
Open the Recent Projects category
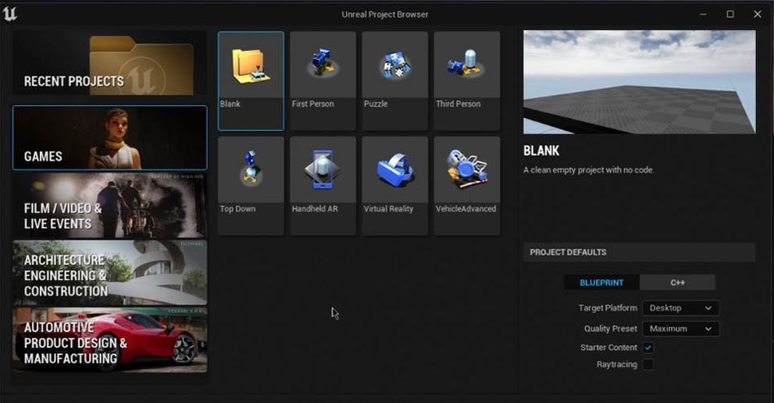[x=110, y=64]
